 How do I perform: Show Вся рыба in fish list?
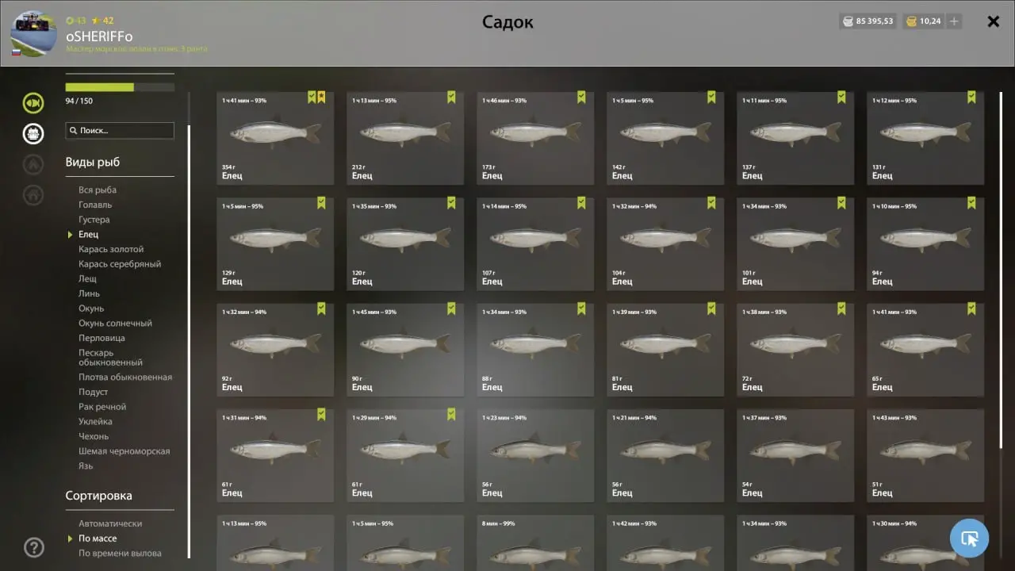coord(98,190)
